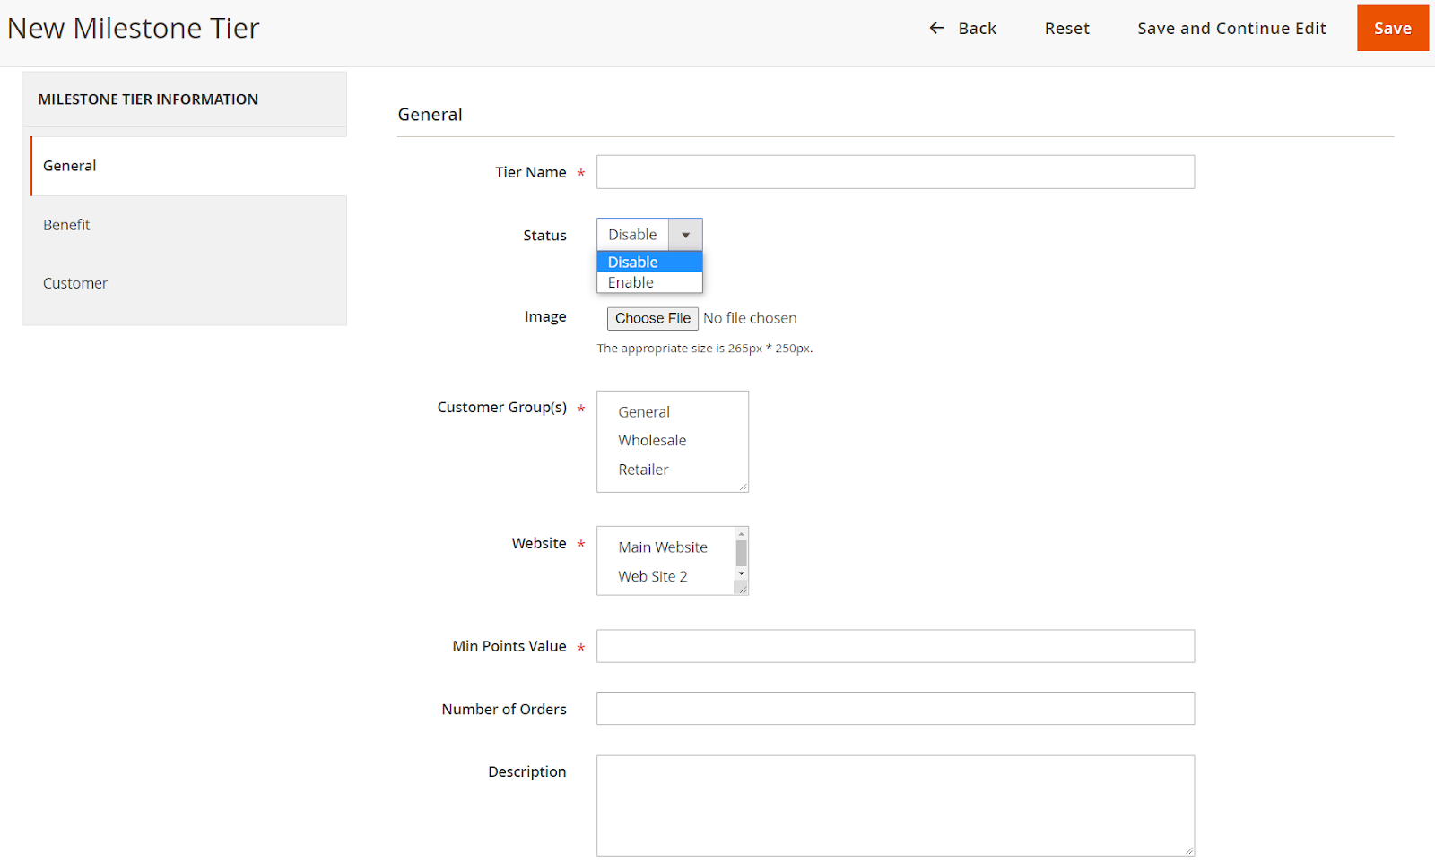
Task: Select Retailer customer group
Action: click(x=643, y=470)
